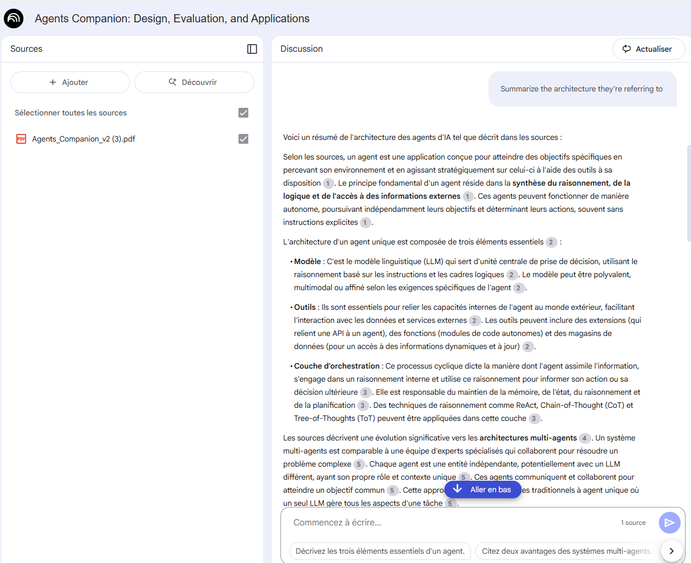
Task: Click the Ajouter source button
Action: [70, 82]
